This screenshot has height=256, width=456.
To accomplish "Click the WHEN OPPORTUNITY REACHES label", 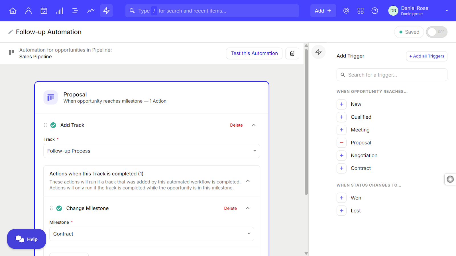I will (x=372, y=92).
